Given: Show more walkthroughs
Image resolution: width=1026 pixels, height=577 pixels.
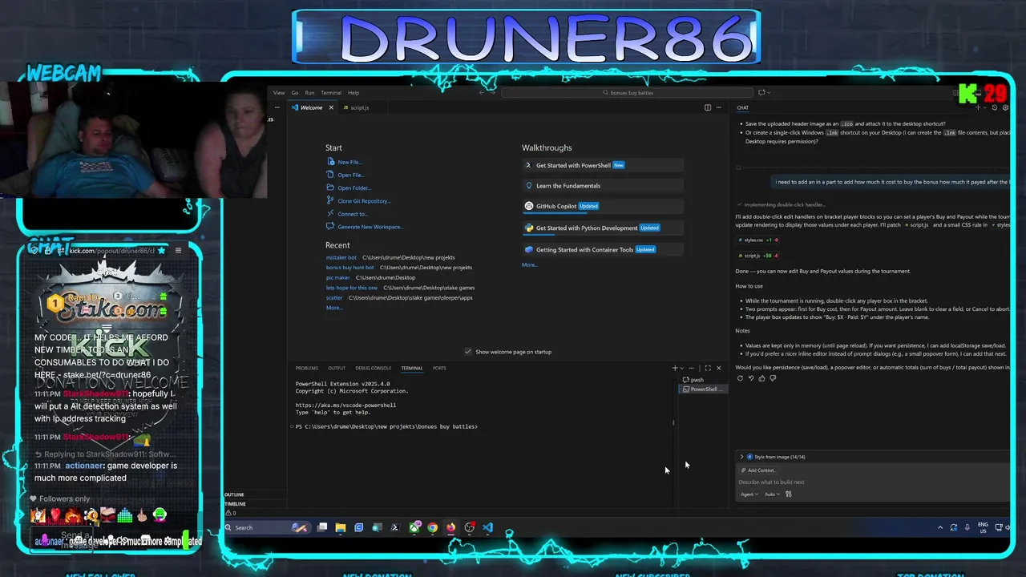Looking at the screenshot, I should [x=529, y=264].
